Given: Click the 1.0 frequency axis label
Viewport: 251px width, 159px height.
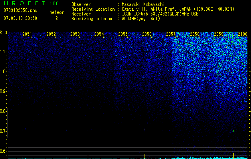Looking at the screenshot, I should click(x=3, y=72).
